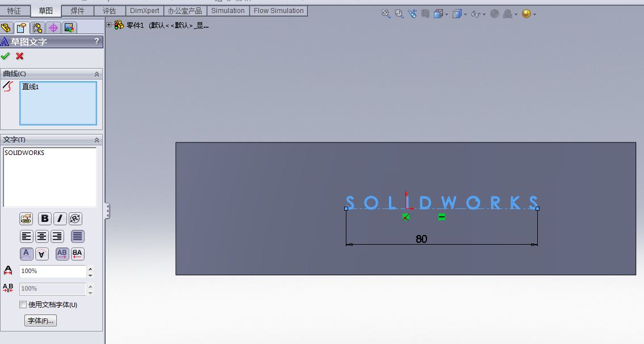
Task: Align sketch text right
Action: tap(57, 236)
